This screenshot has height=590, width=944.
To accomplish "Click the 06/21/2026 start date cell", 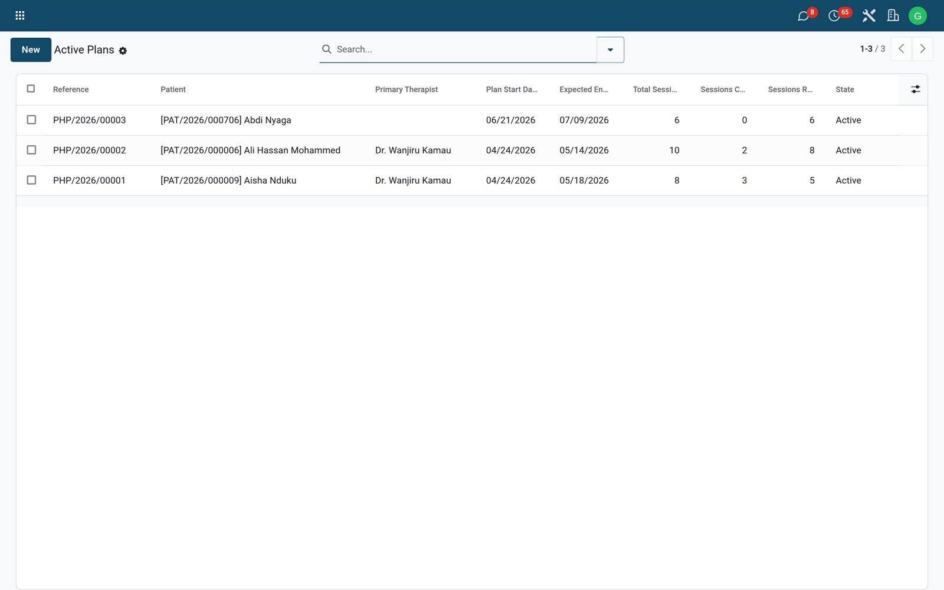I will (x=510, y=120).
